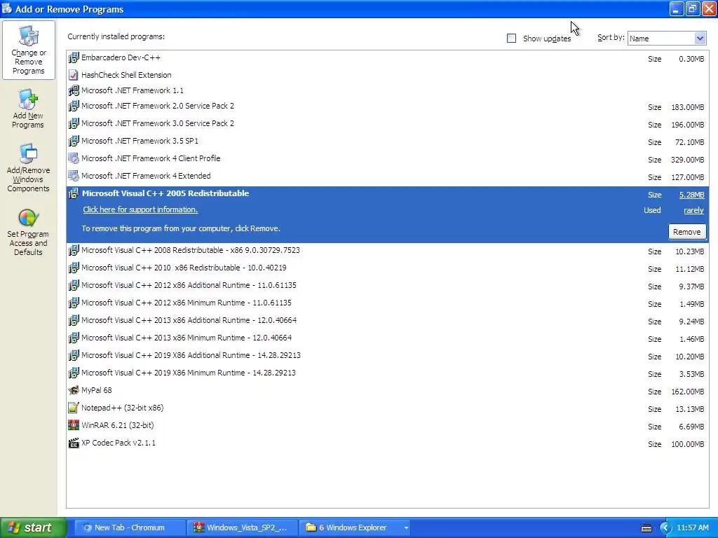Select Change or Remove Programs sidebar icon
The width and height of the screenshot is (718, 538).
(x=28, y=50)
